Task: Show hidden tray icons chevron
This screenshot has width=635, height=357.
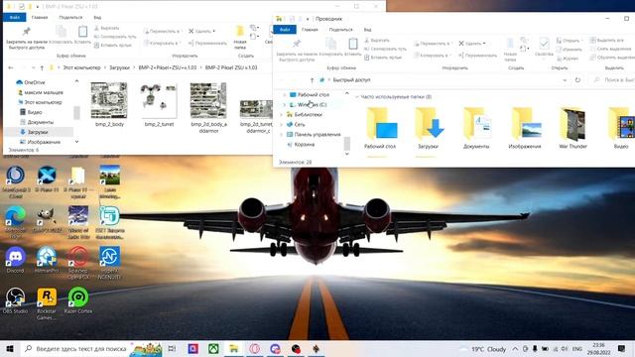Action: click(515, 349)
